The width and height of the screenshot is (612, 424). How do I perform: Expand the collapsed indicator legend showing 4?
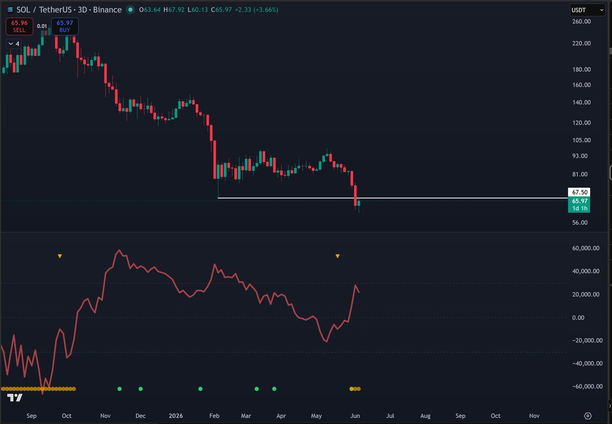tap(14, 44)
